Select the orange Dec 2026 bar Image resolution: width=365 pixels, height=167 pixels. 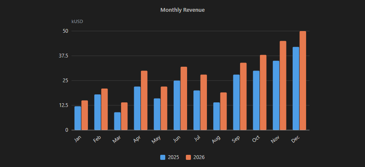pyautogui.click(x=303, y=81)
